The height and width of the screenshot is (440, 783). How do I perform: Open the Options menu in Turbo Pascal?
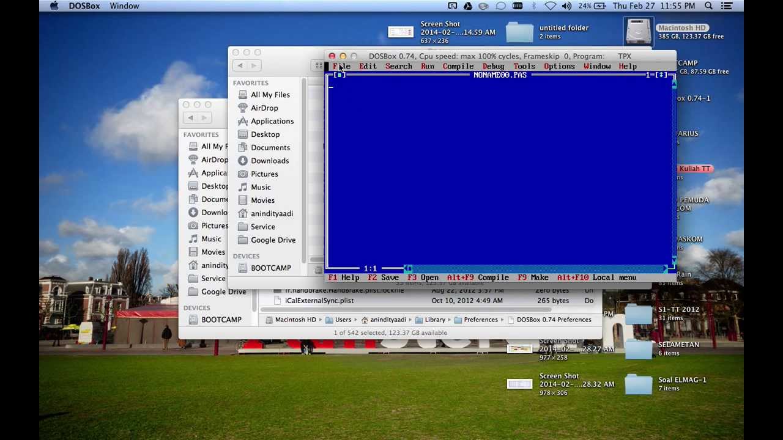559,66
